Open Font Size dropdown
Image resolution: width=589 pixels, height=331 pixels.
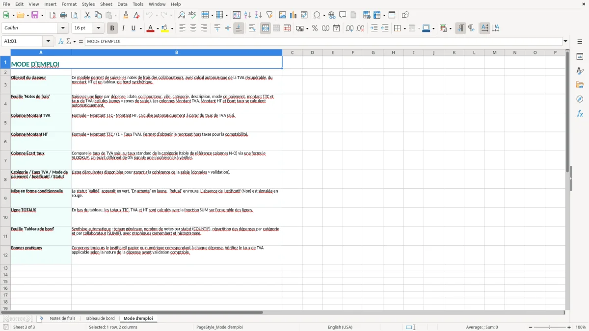pos(99,28)
